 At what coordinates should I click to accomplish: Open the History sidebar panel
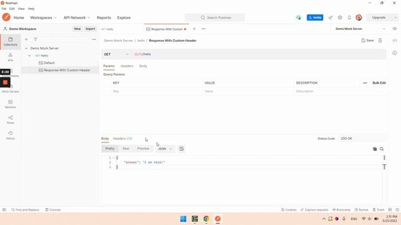point(10,135)
